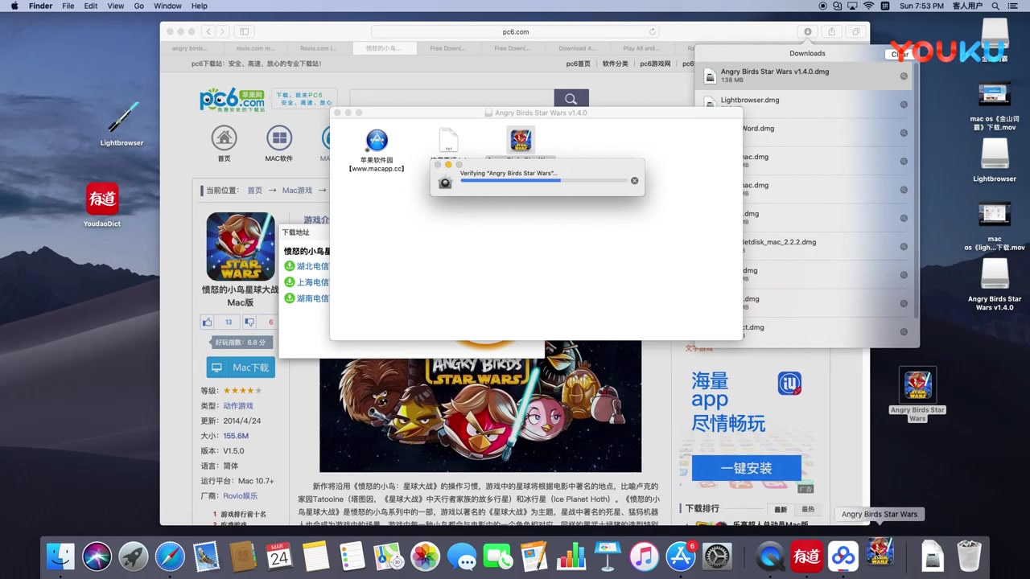Open Reminders list icon in Dock
The image size is (1030, 579).
(x=352, y=556)
